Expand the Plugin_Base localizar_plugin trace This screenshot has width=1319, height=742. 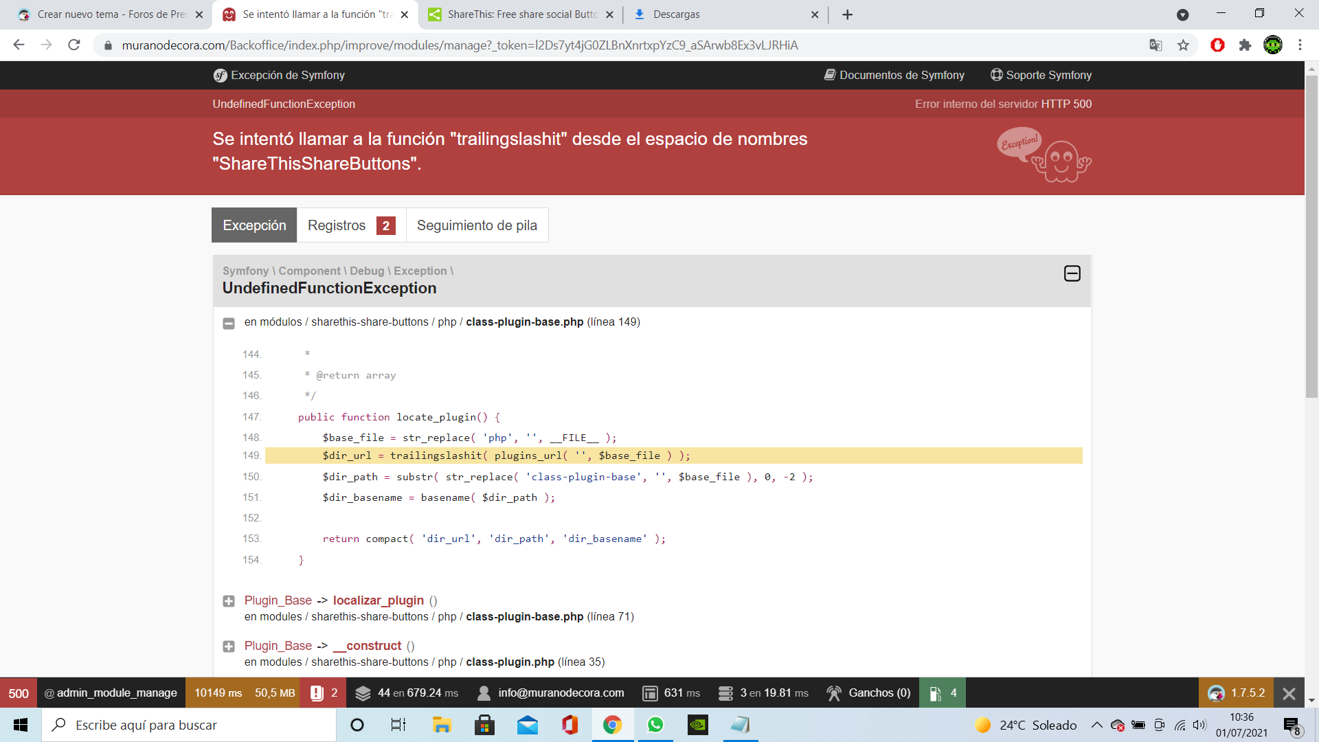click(x=229, y=601)
